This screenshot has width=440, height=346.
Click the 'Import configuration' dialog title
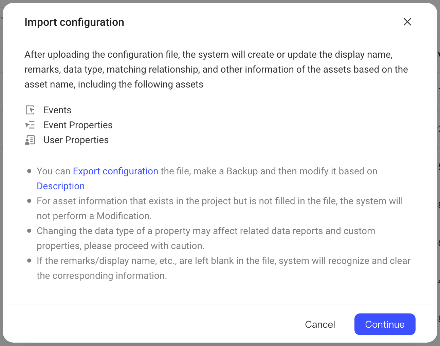click(x=74, y=22)
